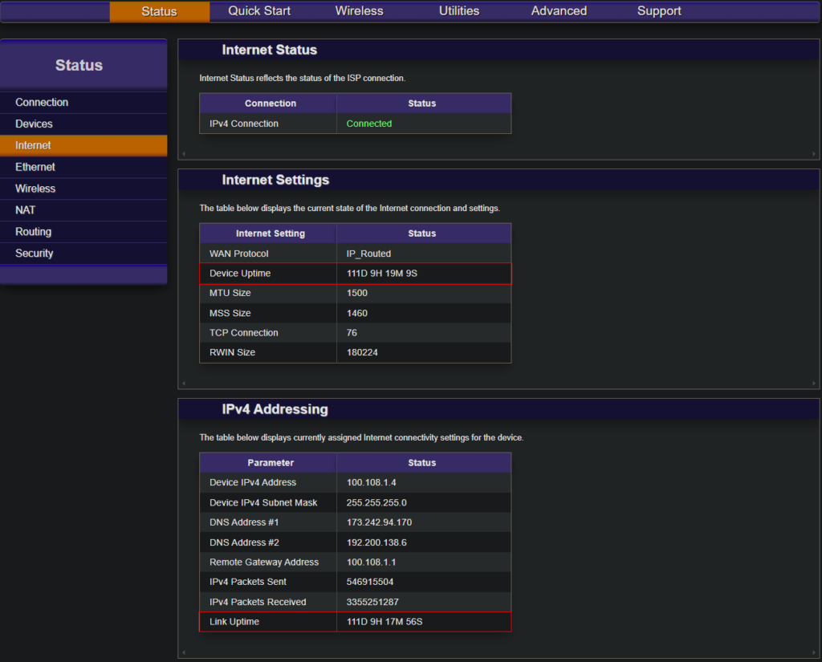
Task: Select Wireless in the left sidebar
Action: (35, 189)
